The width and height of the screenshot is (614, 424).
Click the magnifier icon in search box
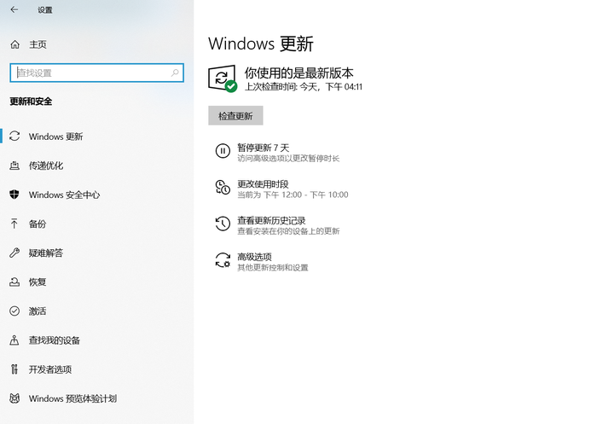tap(175, 73)
